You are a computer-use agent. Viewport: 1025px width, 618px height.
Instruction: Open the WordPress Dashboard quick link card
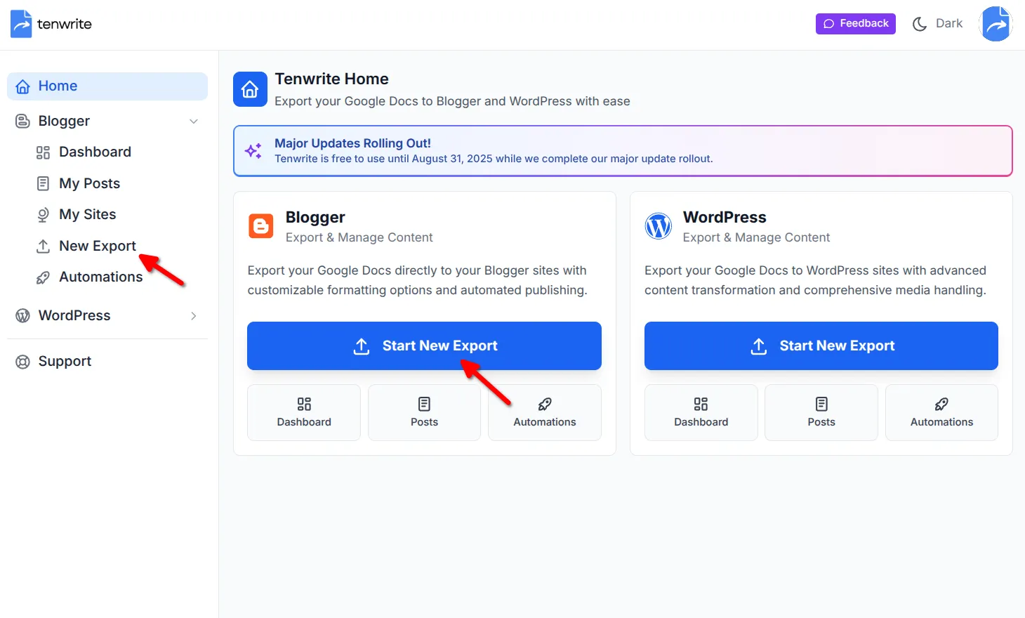pyautogui.click(x=701, y=413)
